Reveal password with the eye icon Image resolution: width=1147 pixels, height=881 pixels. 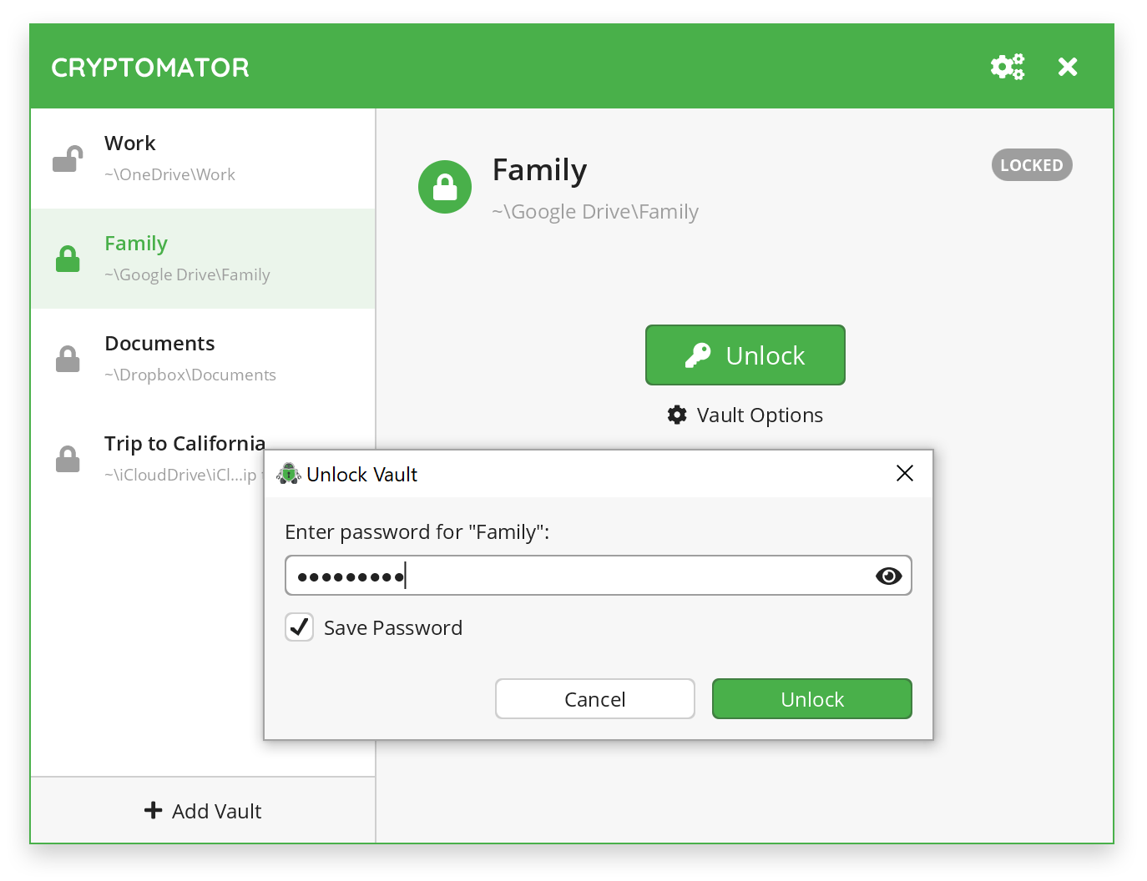point(888,576)
